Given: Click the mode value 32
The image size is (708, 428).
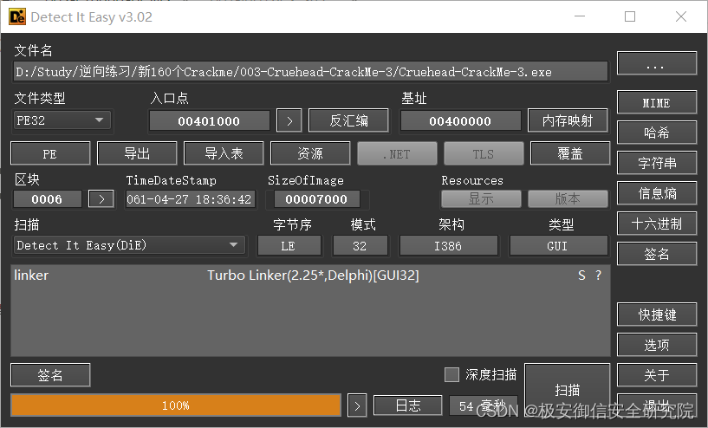Looking at the screenshot, I should coord(360,246).
